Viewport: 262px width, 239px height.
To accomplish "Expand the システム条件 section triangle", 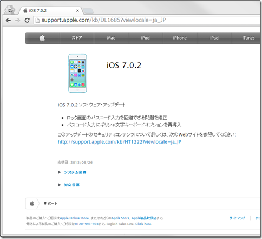I will pos(60,172).
